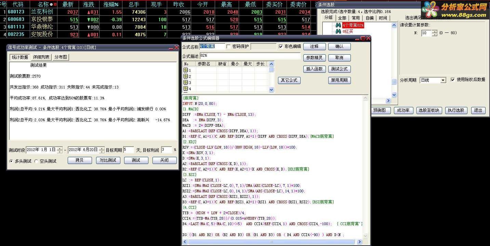Click the 取消 button
This screenshot has height=246, width=490.
pyautogui.click(x=339, y=58)
